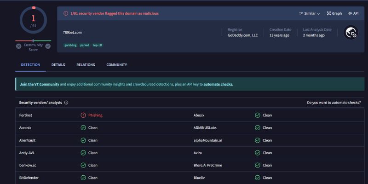The width and height of the screenshot is (368, 184).
Task: Click the Blueliv clean checkmark icon
Action: [258, 178]
